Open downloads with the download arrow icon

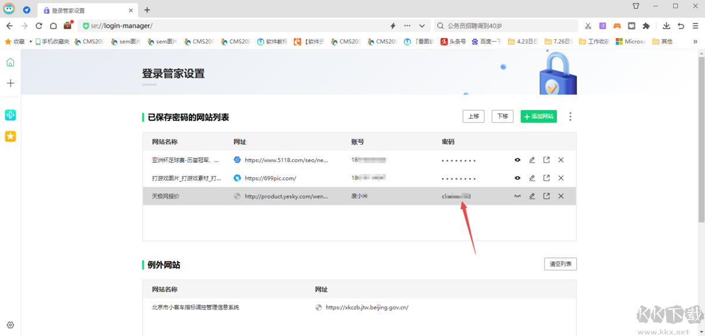click(x=666, y=26)
